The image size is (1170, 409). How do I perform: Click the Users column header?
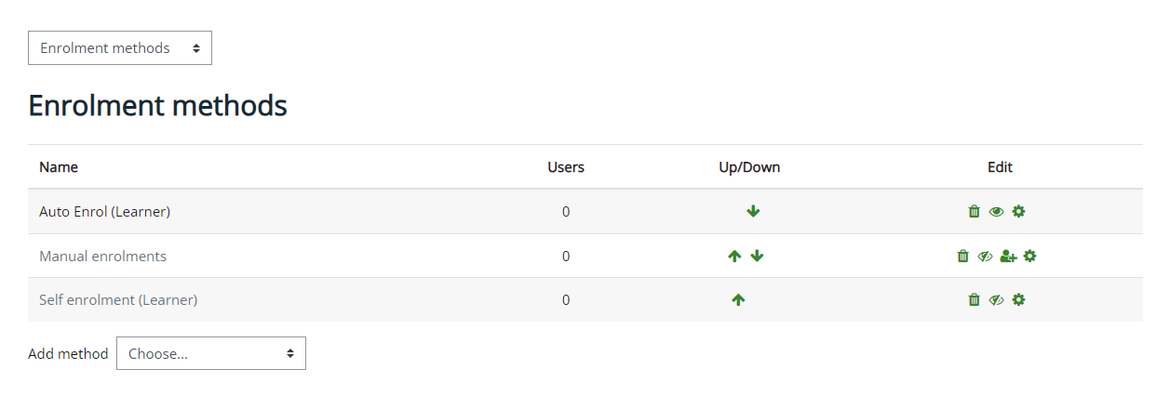(566, 167)
